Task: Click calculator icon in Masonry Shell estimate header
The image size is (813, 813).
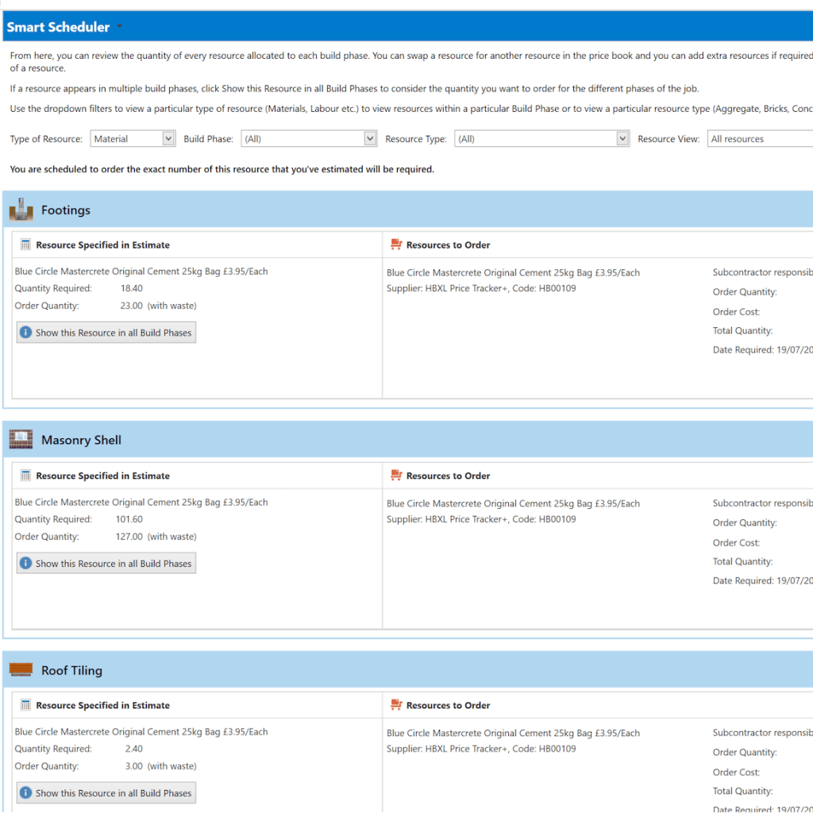Action: [x=25, y=476]
